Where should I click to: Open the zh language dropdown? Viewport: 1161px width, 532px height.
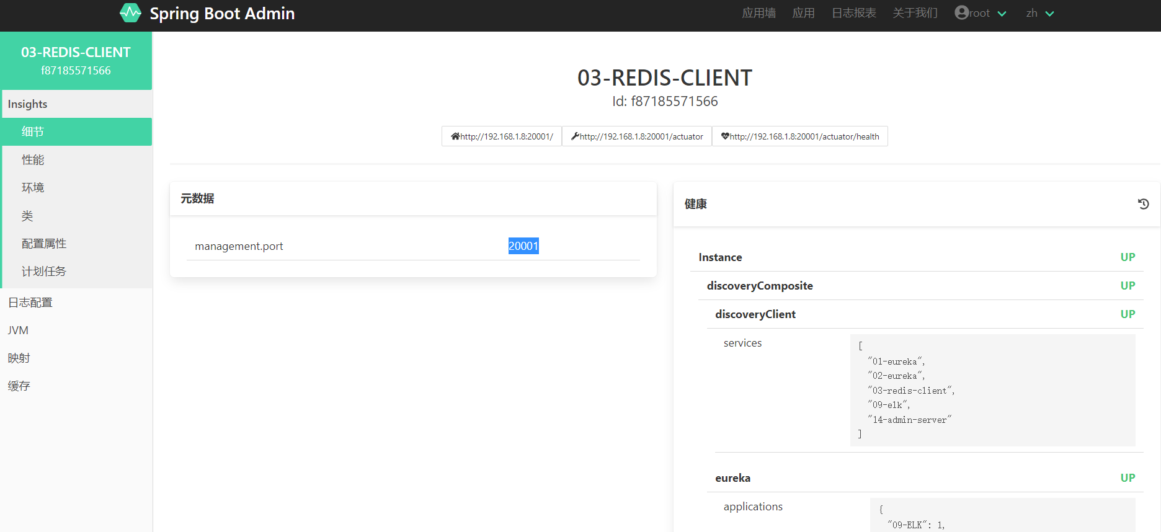pyautogui.click(x=1040, y=13)
